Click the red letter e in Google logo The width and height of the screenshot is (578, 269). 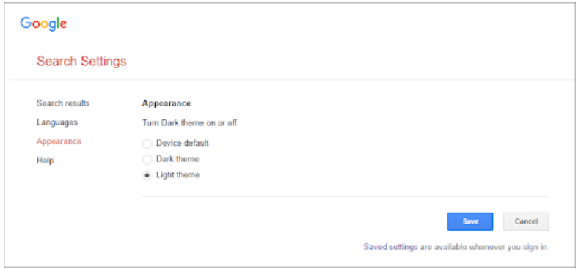coord(63,24)
